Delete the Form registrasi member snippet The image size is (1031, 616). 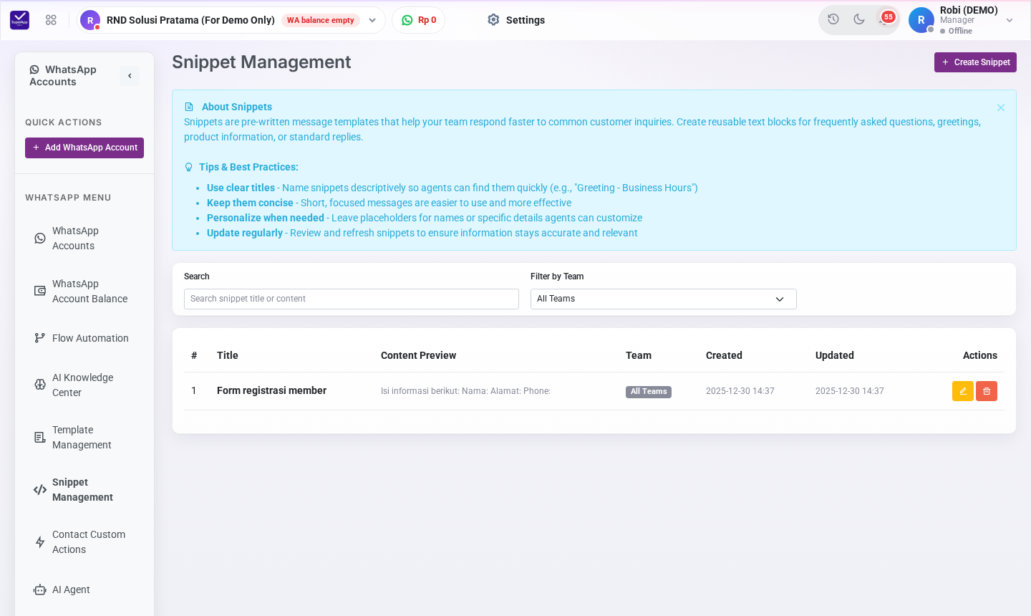point(987,391)
